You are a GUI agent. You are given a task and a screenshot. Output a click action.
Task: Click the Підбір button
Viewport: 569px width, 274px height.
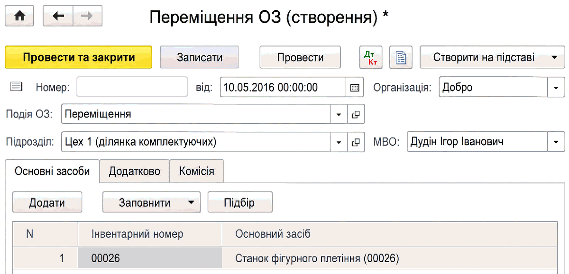click(239, 202)
